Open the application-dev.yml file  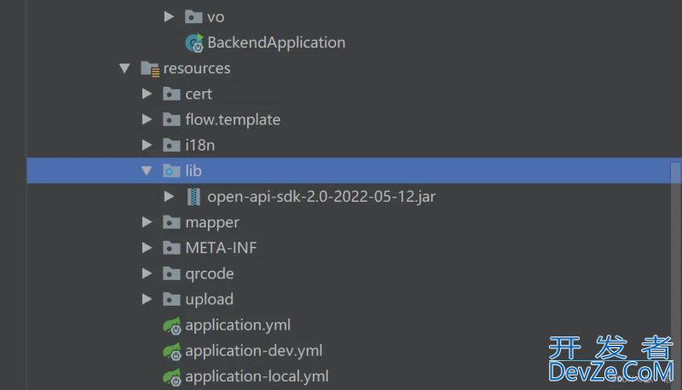click(x=254, y=351)
